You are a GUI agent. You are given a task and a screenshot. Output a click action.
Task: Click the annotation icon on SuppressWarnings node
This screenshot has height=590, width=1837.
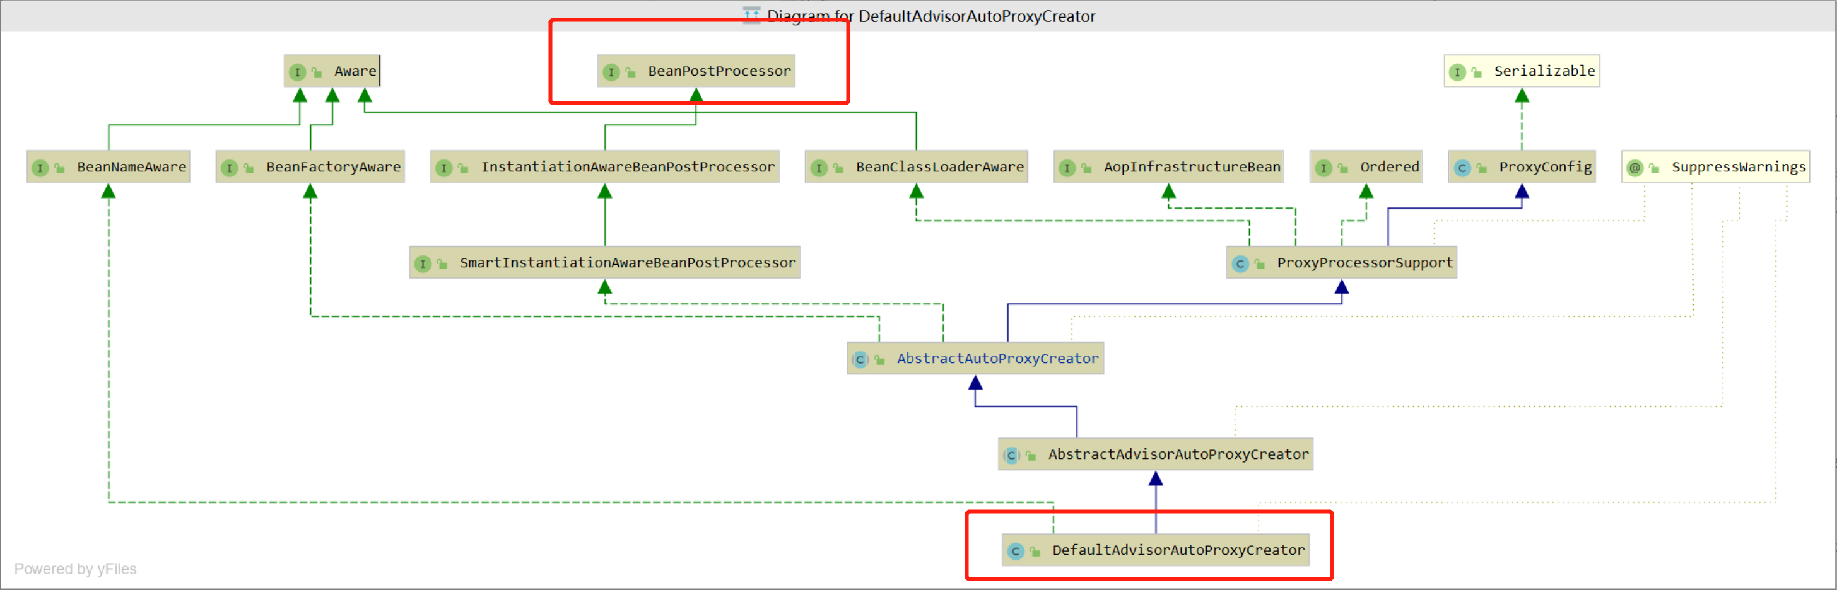(1635, 168)
